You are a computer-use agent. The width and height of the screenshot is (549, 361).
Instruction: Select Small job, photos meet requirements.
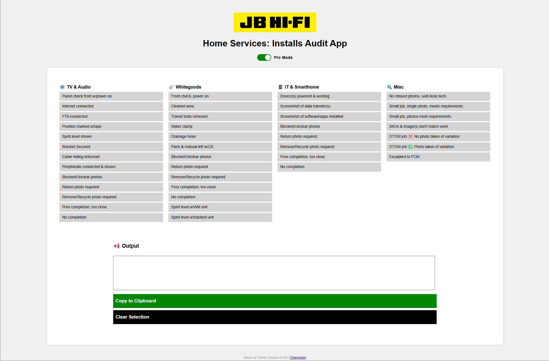(x=438, y=117)
